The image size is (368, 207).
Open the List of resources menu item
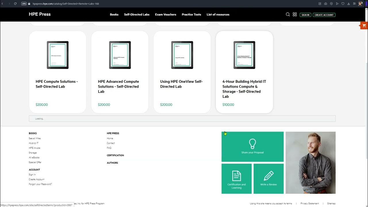coord(218,14)
